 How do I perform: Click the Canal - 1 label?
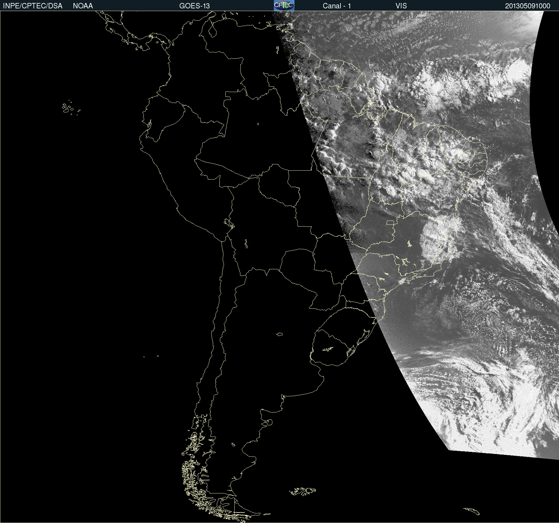pyautogui.click(x=337, y=6)
